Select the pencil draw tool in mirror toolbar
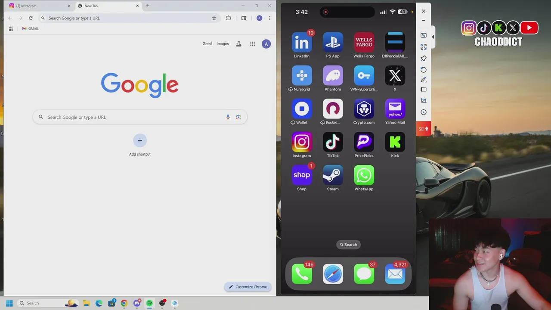The image size is (551, 310). (x=424, y=80)
